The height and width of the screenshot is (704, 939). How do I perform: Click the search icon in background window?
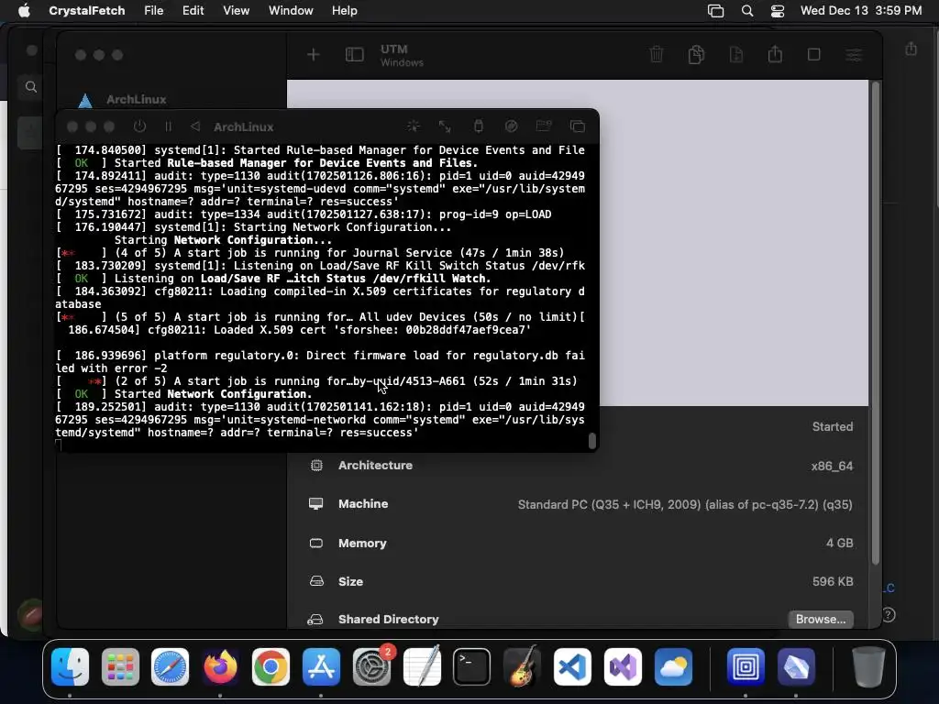[x=31, y=87]
